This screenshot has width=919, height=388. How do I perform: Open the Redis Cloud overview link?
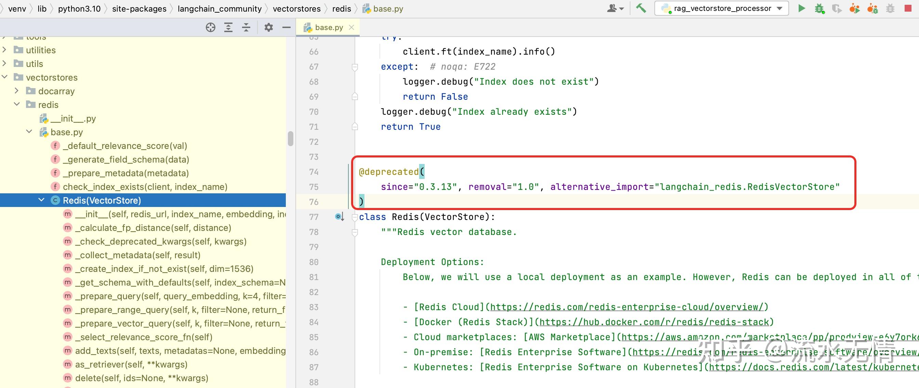pos(626,307)
